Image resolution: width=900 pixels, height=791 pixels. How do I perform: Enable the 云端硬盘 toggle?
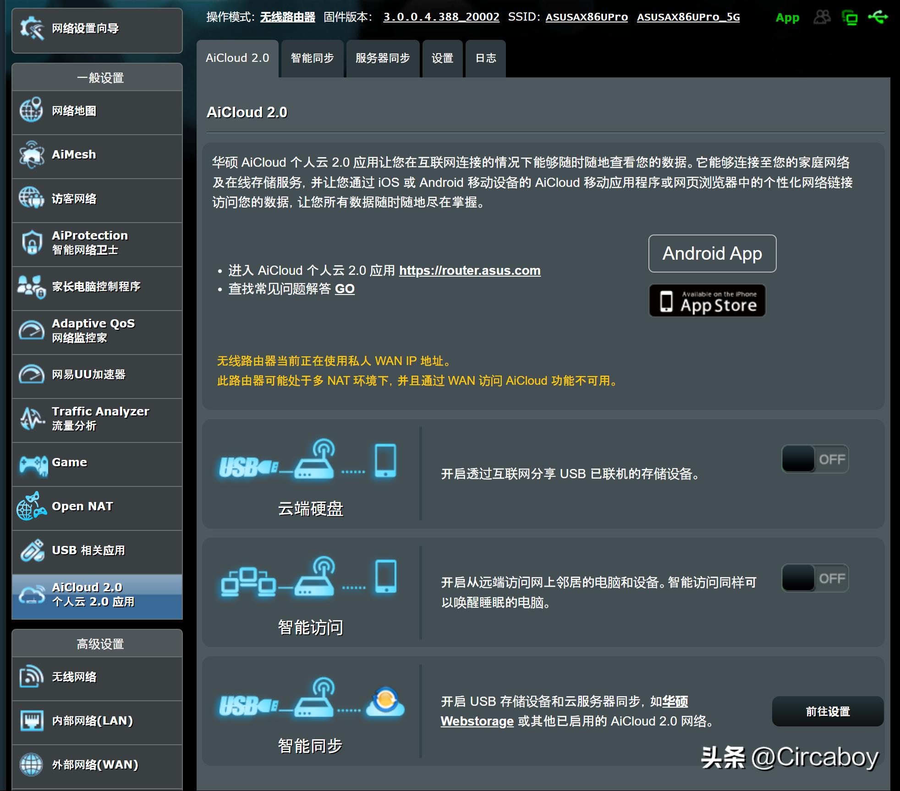pos(815,458)
